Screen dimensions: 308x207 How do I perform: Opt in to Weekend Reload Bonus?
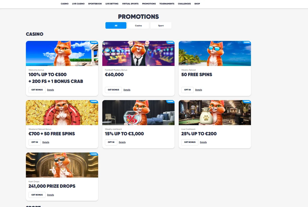pyautogui.click(x=35, y=142)
